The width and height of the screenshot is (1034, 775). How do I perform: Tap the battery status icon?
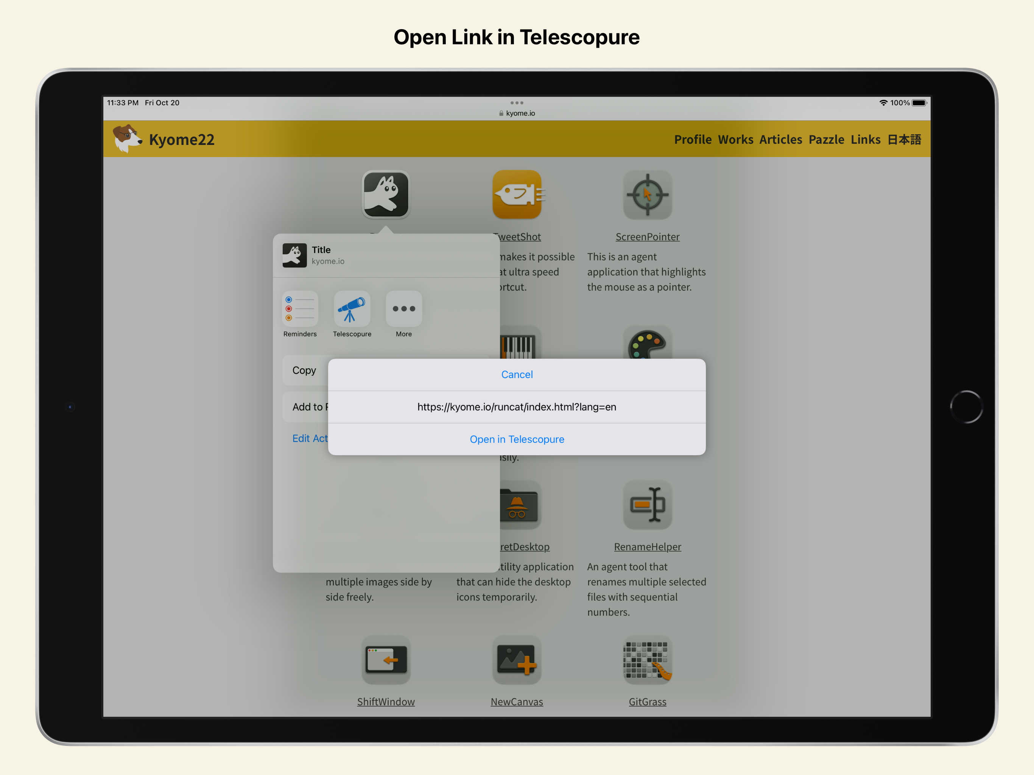[919, 103]
